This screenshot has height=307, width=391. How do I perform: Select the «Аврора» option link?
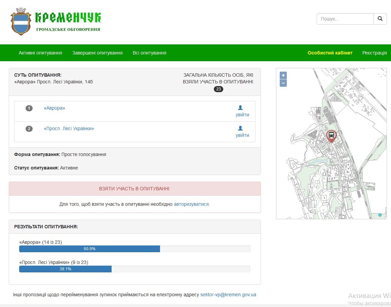54,108
